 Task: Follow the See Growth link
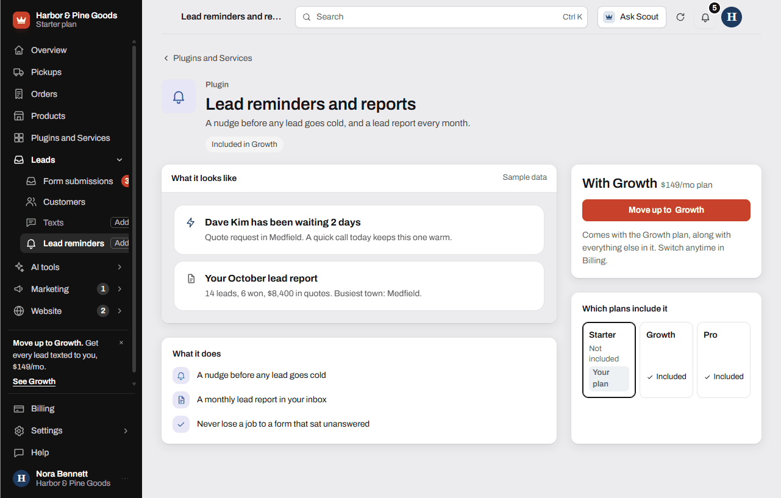34,382
